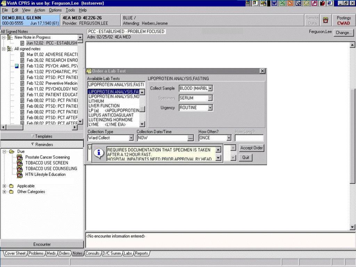356x267 pixels.
Task: Open the Collect Sample dropdown
Action: [210, 88]
